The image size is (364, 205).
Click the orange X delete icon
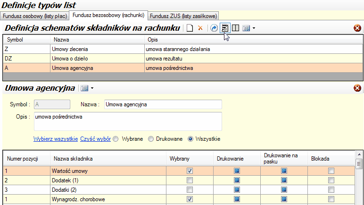tap(200, 28)
